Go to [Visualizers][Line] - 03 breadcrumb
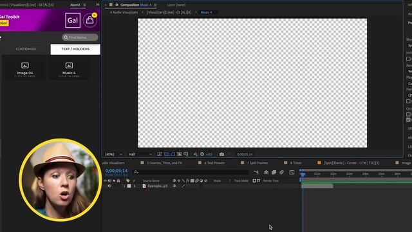 point(169,12)
